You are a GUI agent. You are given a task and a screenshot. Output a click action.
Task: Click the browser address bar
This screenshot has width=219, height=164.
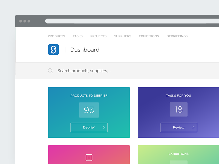pyautogui.click(x=132, y=21)
